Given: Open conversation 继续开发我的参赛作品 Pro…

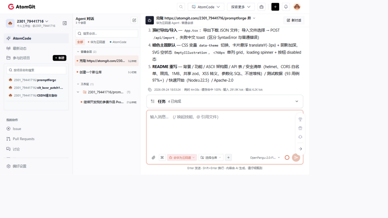Looking at the screenshot, I should click(109, 102).
